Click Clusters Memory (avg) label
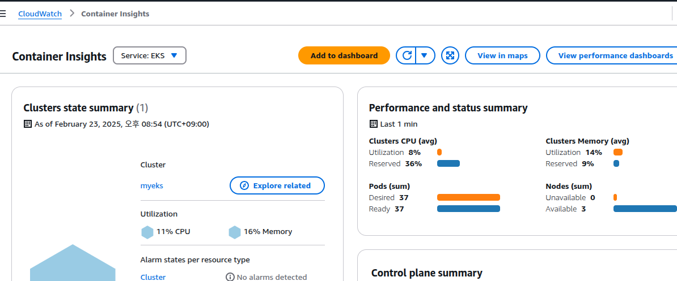The width and height of the screenshot is (677, 281). tap(587, 141)
